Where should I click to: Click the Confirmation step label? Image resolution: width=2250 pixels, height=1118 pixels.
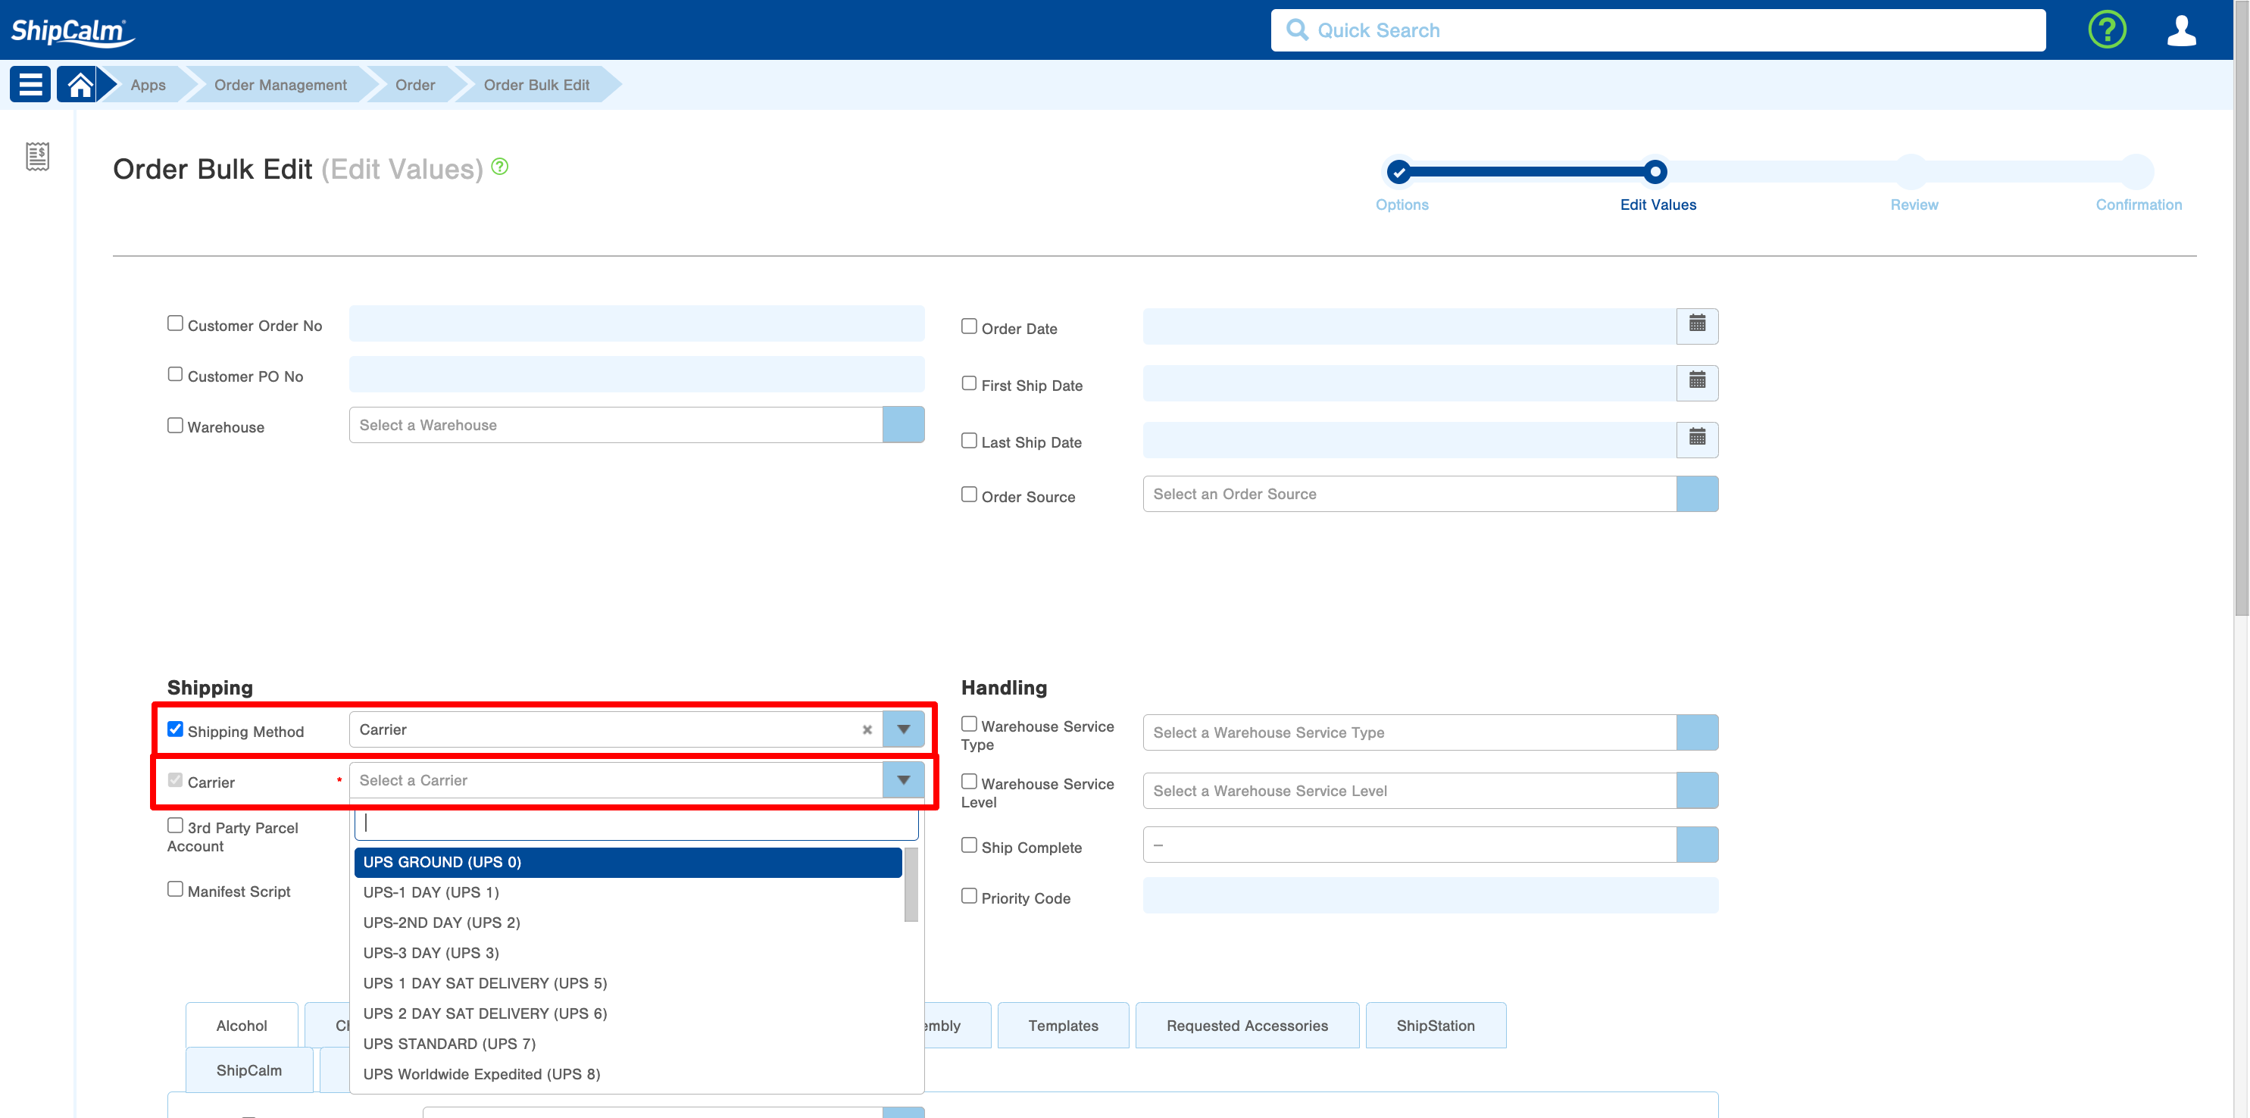[2138, 205]
